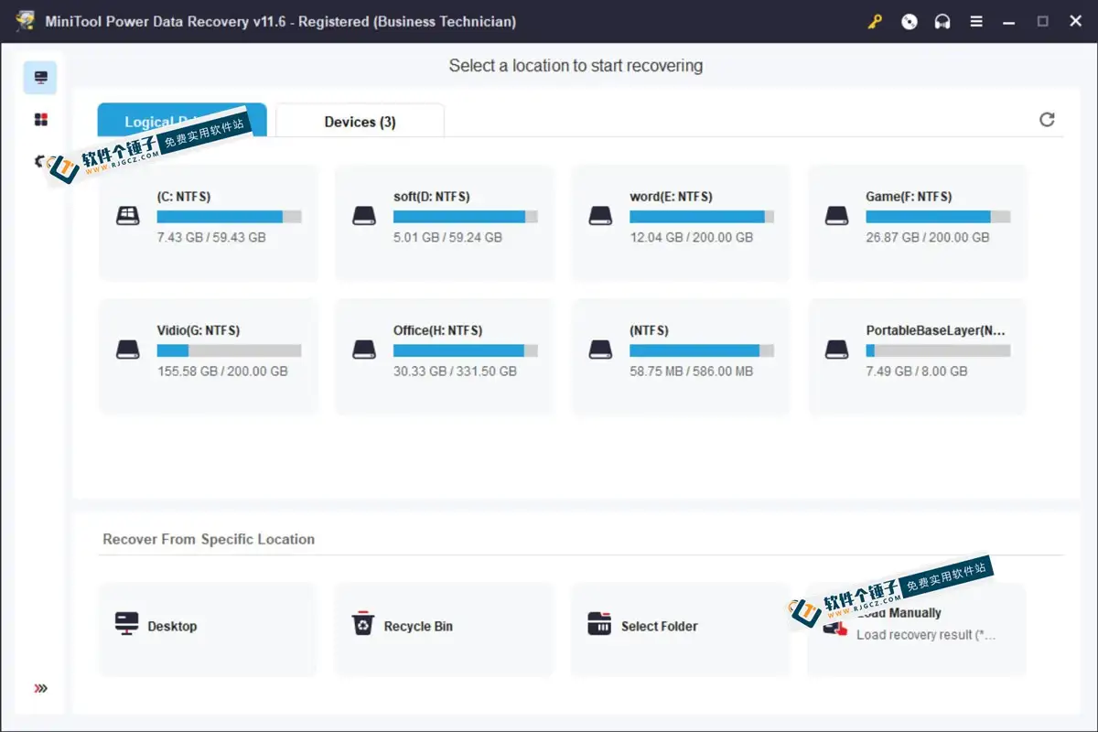Open the hamburger menu in the title bar
This screenshot has width=1098, height=732.
[976, 21]
